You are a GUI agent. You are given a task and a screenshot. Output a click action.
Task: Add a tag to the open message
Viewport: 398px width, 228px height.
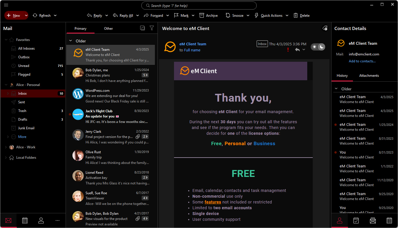tap(325, 28)
